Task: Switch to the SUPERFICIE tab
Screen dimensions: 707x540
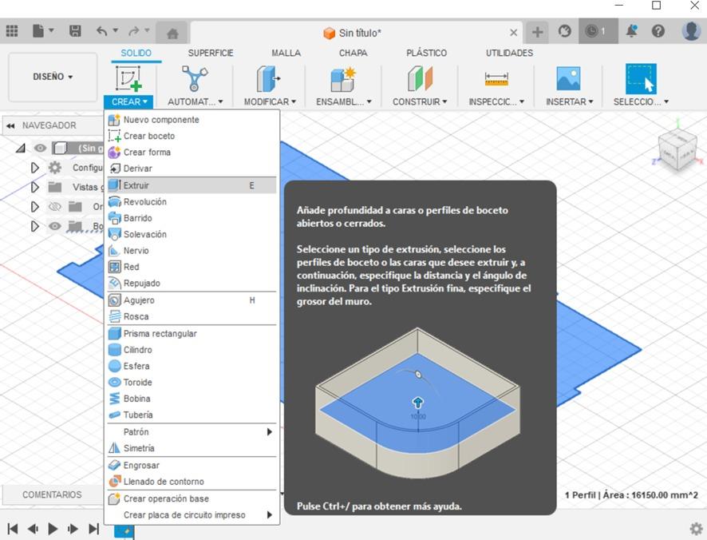Action: click(x=211, y=54)
